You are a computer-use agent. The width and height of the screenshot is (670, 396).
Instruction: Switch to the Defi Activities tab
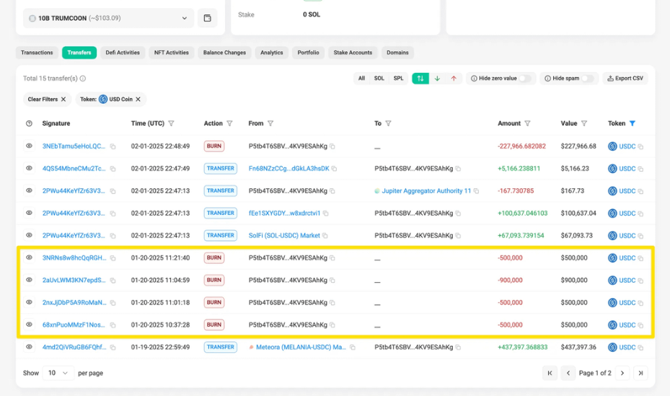[123, 53]
